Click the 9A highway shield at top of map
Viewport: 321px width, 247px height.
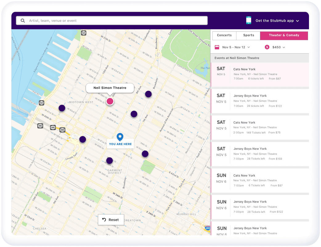[83, 33]
